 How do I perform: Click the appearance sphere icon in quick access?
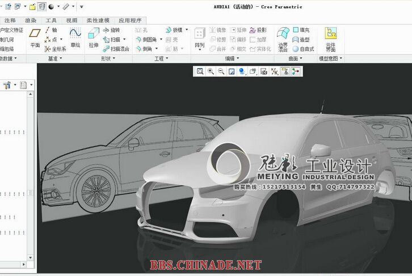[51, 7]
